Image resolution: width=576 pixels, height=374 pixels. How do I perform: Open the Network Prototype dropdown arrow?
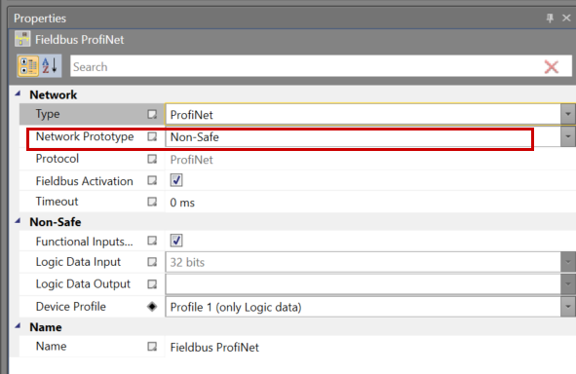(x=568, y=136)
